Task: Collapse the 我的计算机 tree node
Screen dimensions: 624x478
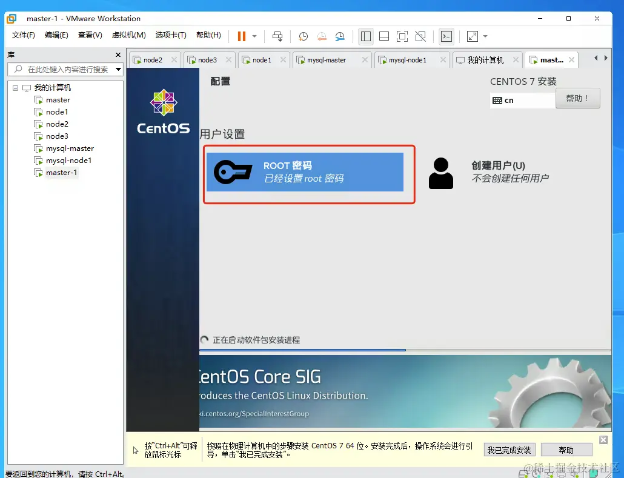Action: (16, 88)
